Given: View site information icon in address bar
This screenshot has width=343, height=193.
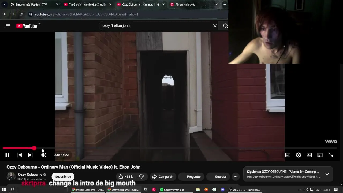Looking at the screenshot, I should [30, 14].
